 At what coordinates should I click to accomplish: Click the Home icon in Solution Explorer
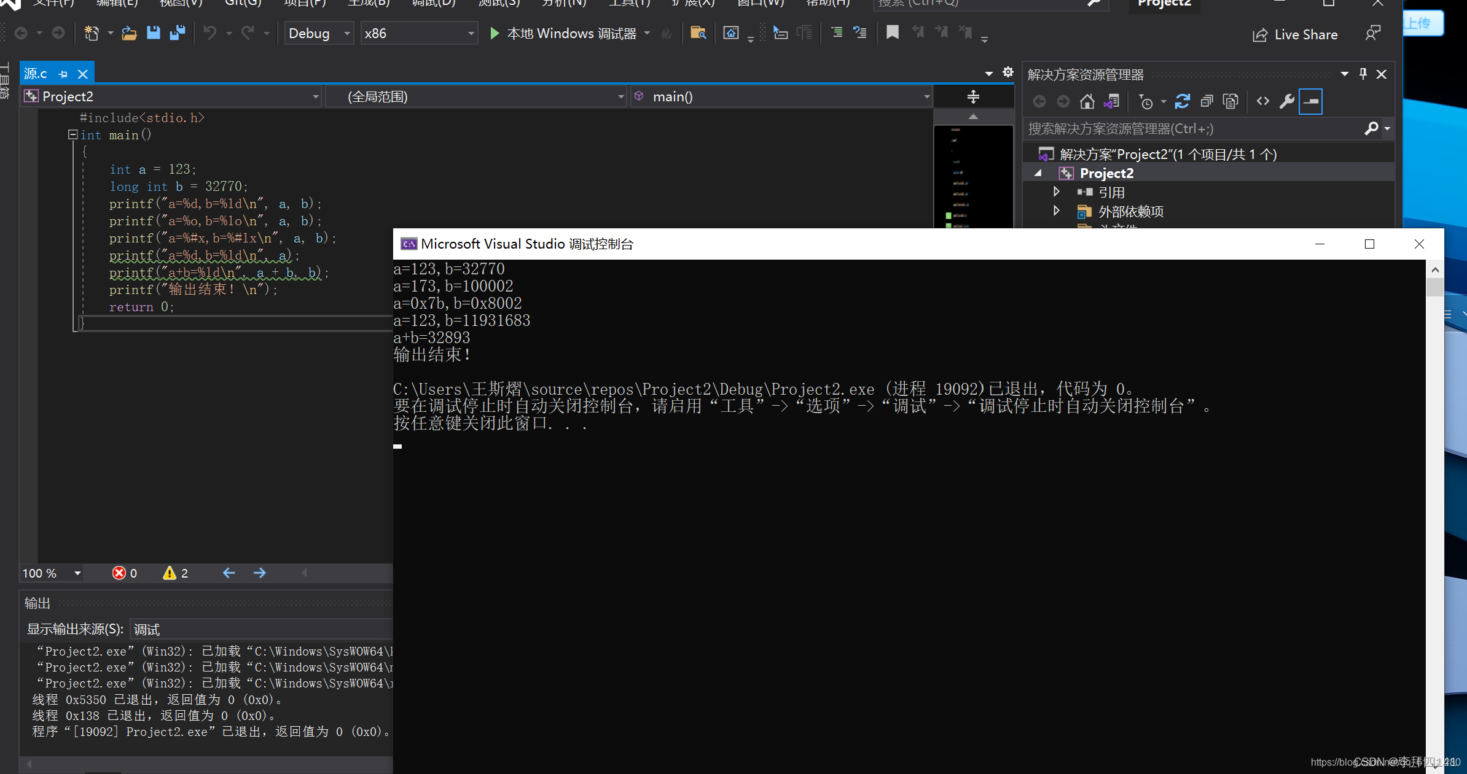[x=1087, y=101]
